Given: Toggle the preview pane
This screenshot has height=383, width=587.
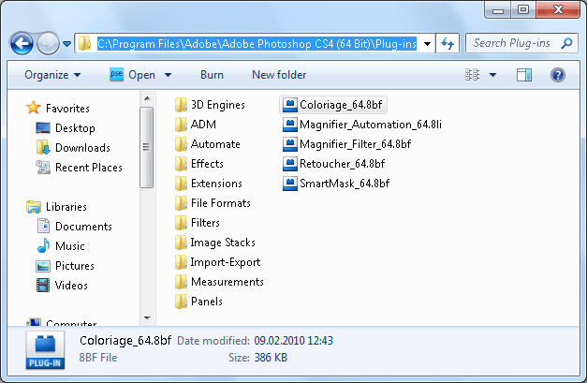Looking at the screenshot, I should coord(524,75).
